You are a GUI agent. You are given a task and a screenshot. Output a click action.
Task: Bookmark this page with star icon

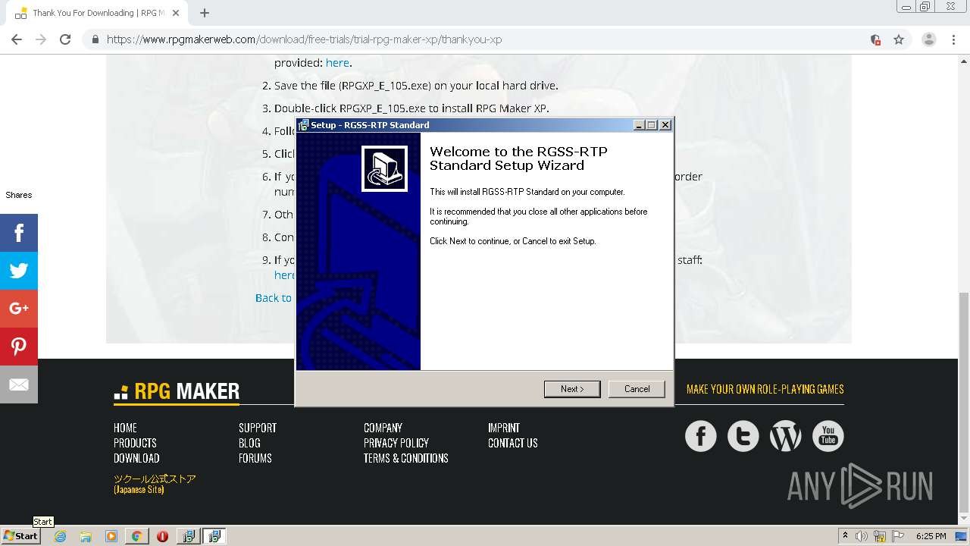(899, 39)
